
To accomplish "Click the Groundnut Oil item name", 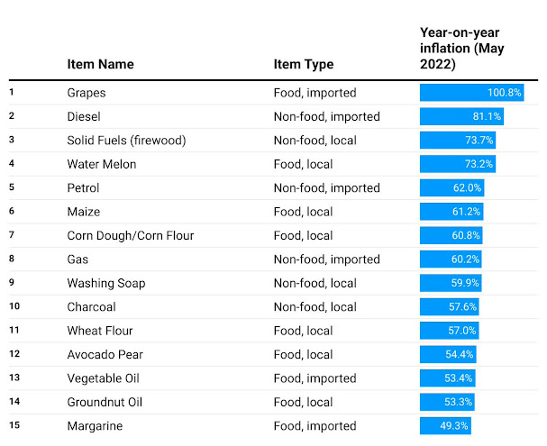I will point(105,402).
